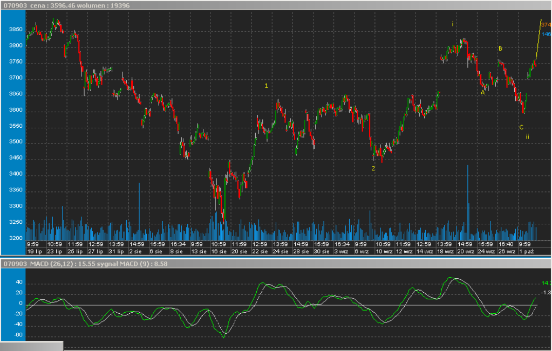The image size is (552, 351).
Task: Select the wave label "A" annotation
Action: 482,93
